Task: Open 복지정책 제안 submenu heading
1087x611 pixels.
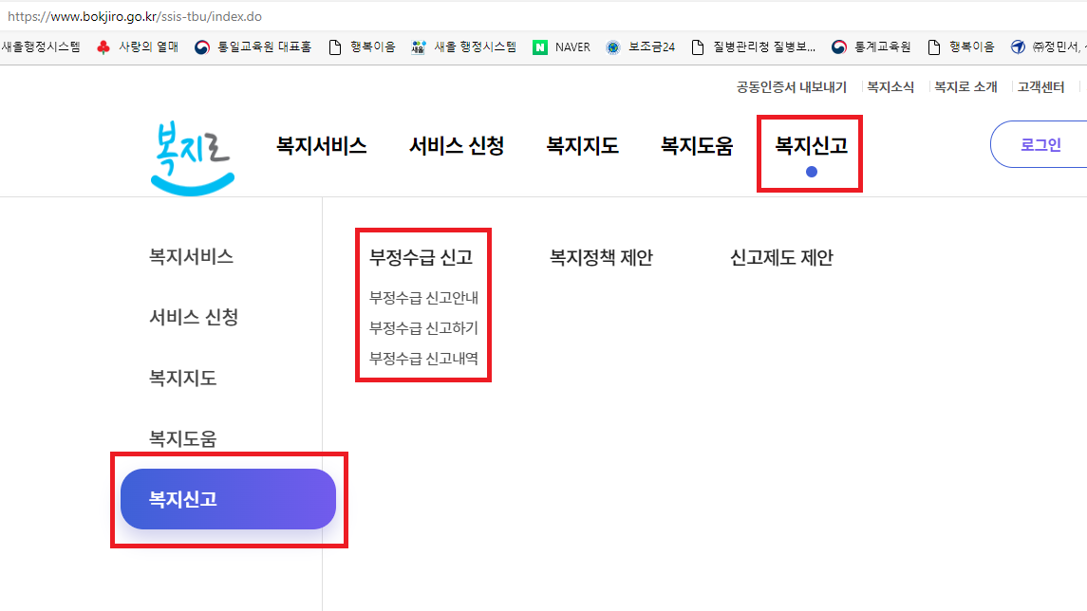Action: 601,257
